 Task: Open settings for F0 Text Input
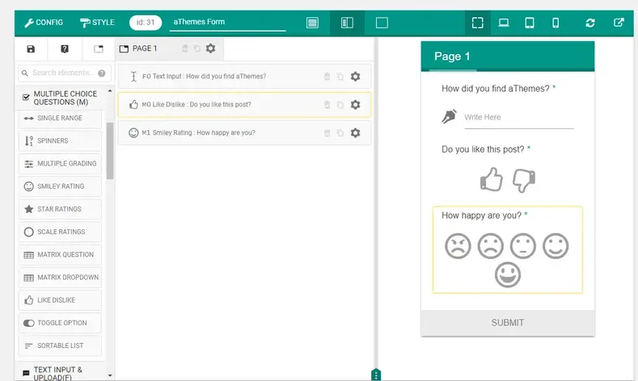click(x=355, y=77)
